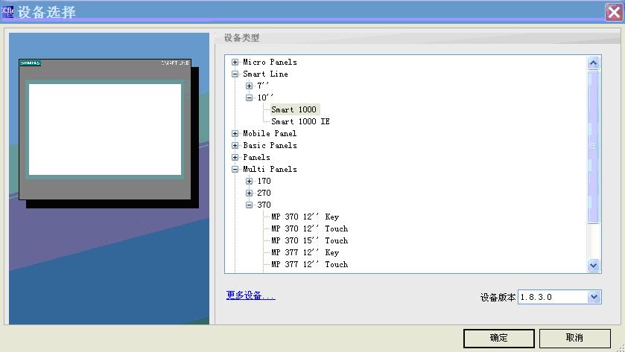Open the 设备版本 dropdown arrow

[x=594, y=297]
